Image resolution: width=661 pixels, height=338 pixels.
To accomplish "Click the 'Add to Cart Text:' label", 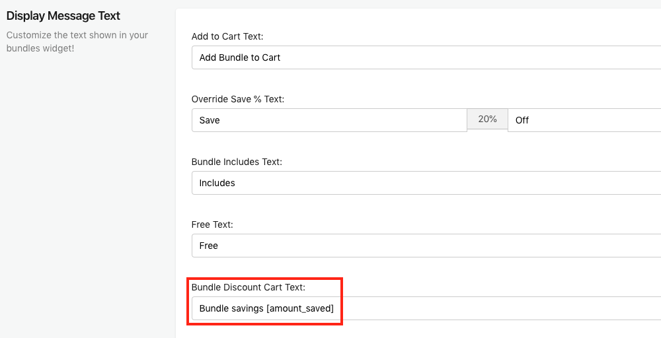I will pos(227,36).
